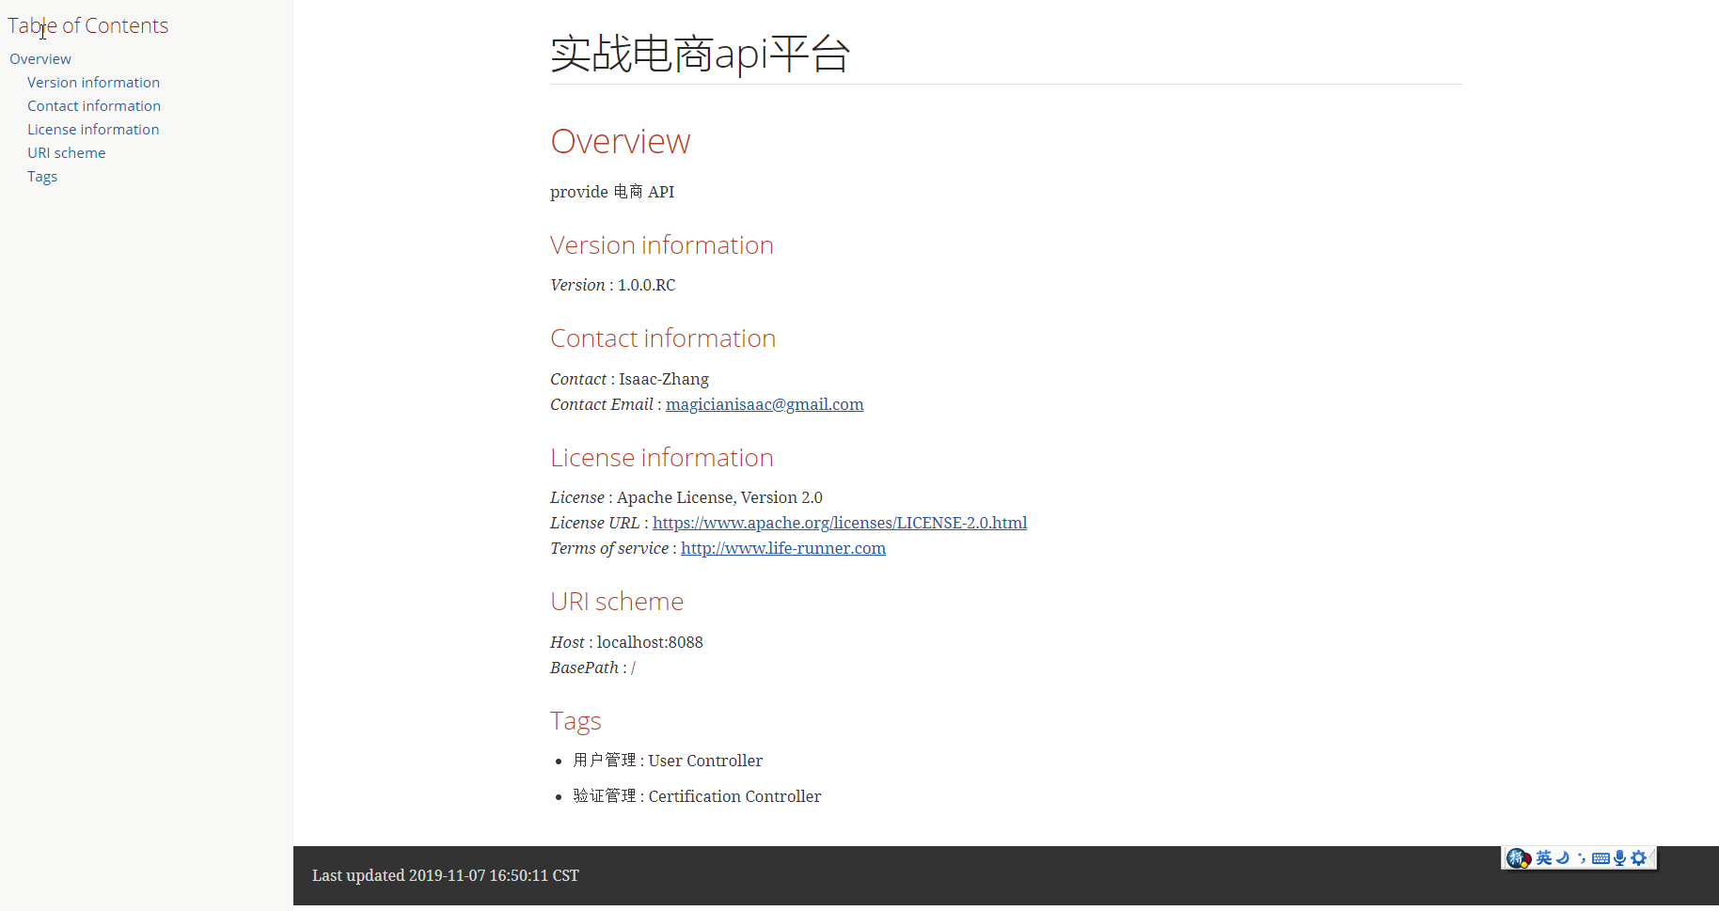The width and height of the screenshot is (1719, 911).
Task: Go to the Tags section from the sidebar
Action: 42,176
